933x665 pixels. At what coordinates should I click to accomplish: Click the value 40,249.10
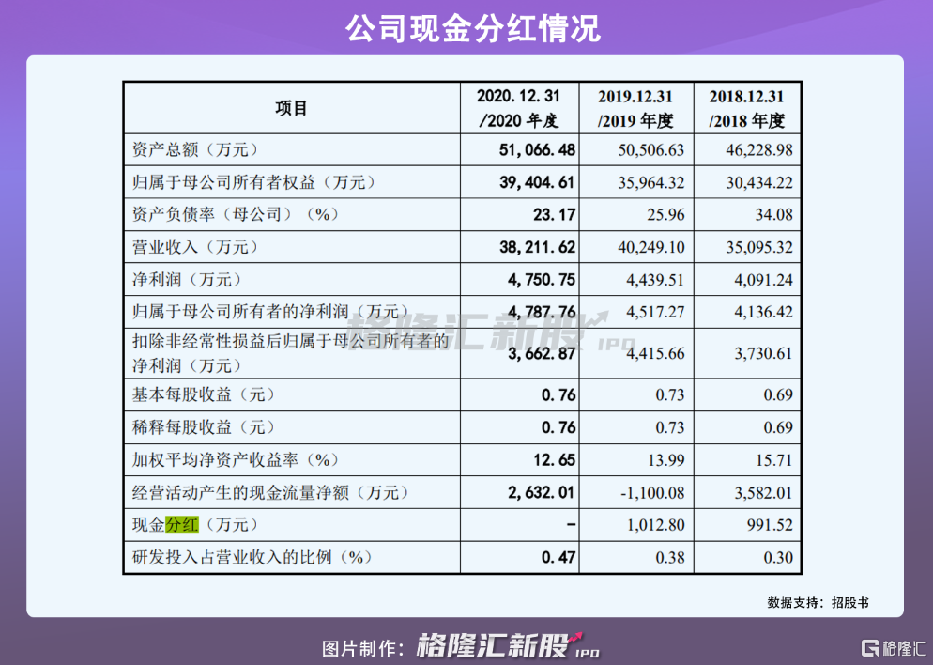[651, 247]
